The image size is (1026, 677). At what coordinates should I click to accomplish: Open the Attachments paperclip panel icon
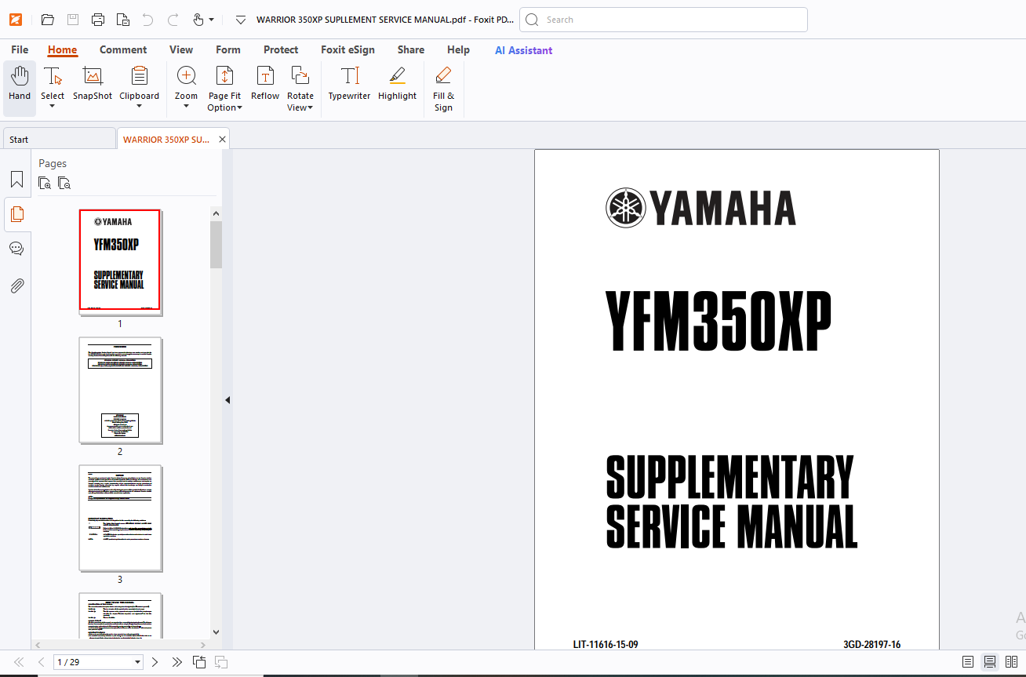(x=16, y=286)
